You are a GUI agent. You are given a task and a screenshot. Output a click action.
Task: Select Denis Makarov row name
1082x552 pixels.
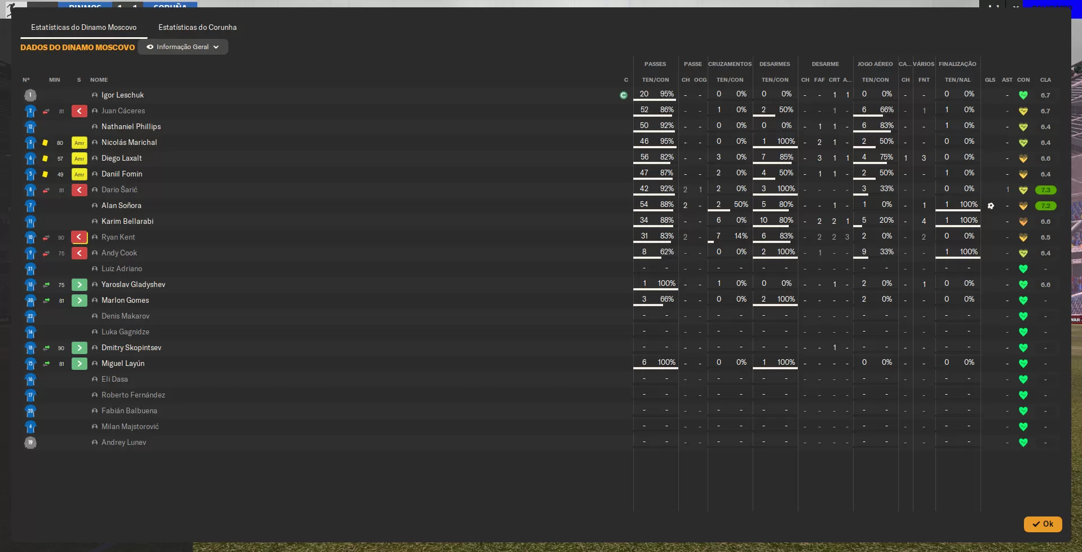(125, 316)
